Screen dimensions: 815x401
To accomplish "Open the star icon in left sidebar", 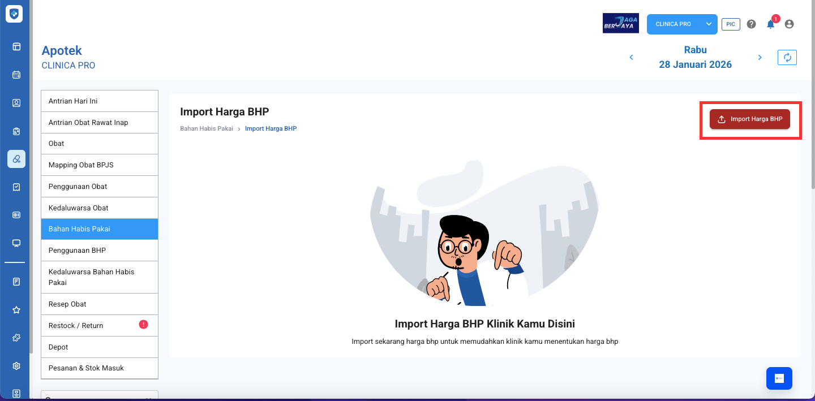I will pyautogui.click(x=16, y=310).
